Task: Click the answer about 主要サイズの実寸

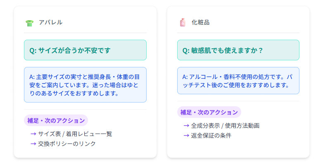Action: tap(85, 85)
